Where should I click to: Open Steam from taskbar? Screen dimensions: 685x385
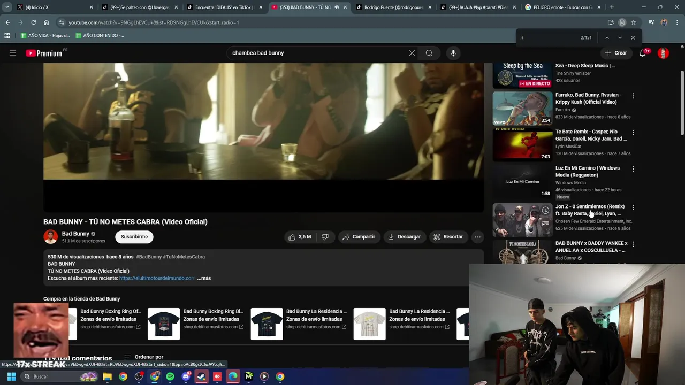(201, 376)
